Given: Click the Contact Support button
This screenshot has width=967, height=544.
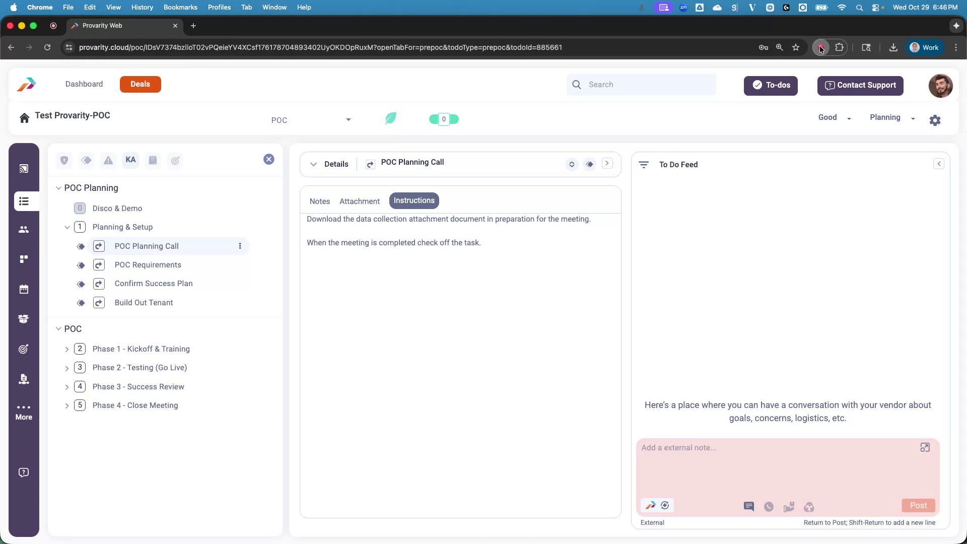Looking at the screenshot, I should tap(860, 86).
